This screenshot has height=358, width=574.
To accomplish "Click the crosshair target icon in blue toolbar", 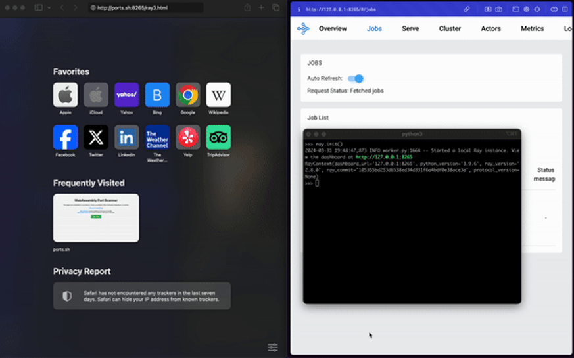I will point(537,9).
